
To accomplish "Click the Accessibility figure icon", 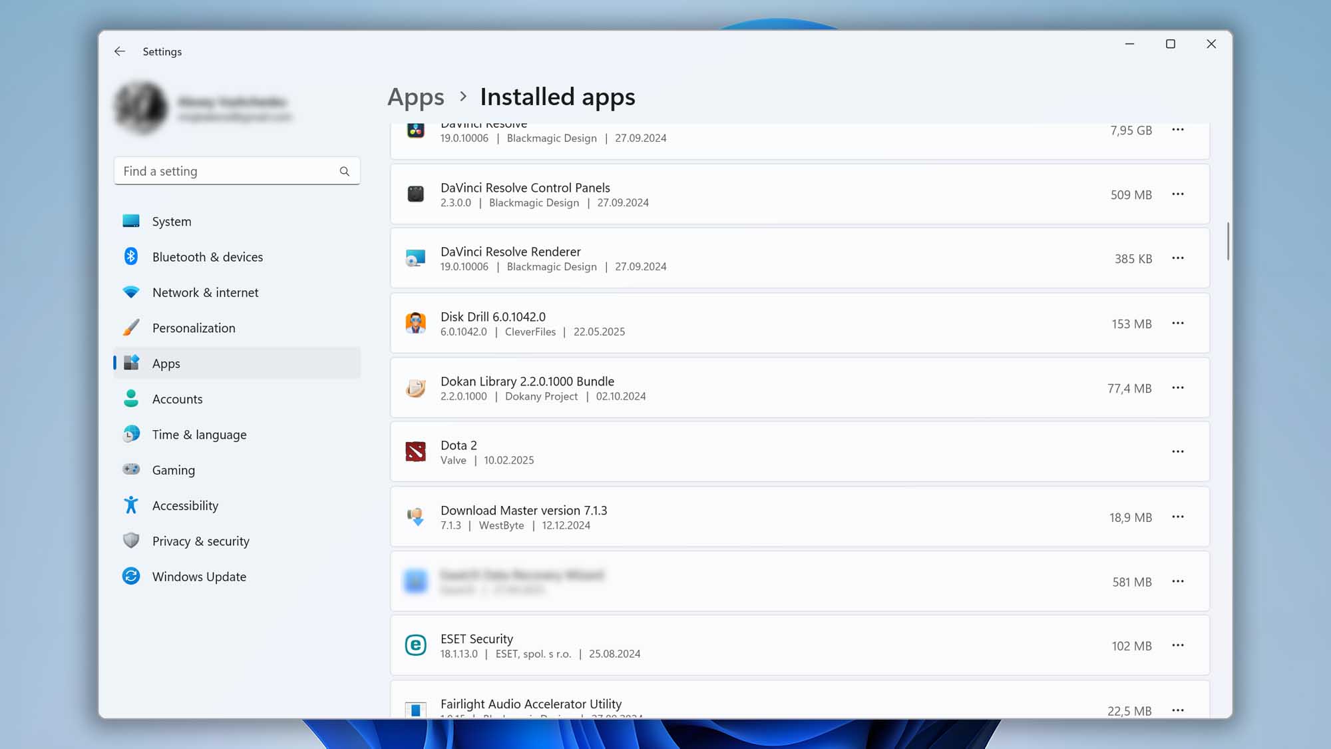I will coord(131,505).
